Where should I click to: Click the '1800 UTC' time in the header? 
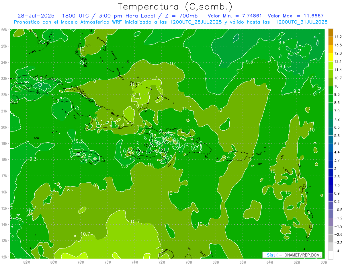(x=76, y=16)
